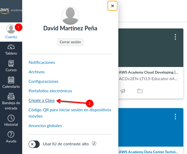Screen dimensions: 187x154
Task: Open the Historial clock icon
Action: [11, 118]
